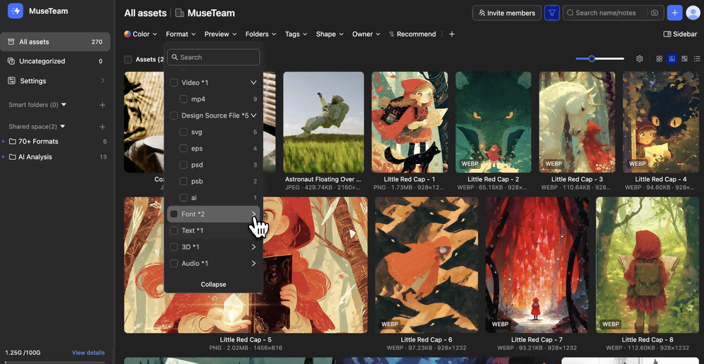Screen dimensions: 704x364
Task: Expand the Audio *1 format group
Action: (x=253, y=263)
